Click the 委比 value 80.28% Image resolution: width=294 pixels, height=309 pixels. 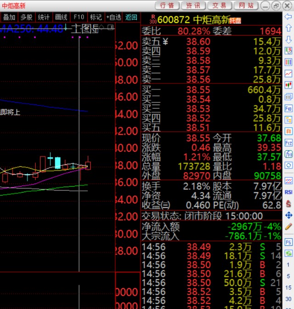[x=194, y=31]
